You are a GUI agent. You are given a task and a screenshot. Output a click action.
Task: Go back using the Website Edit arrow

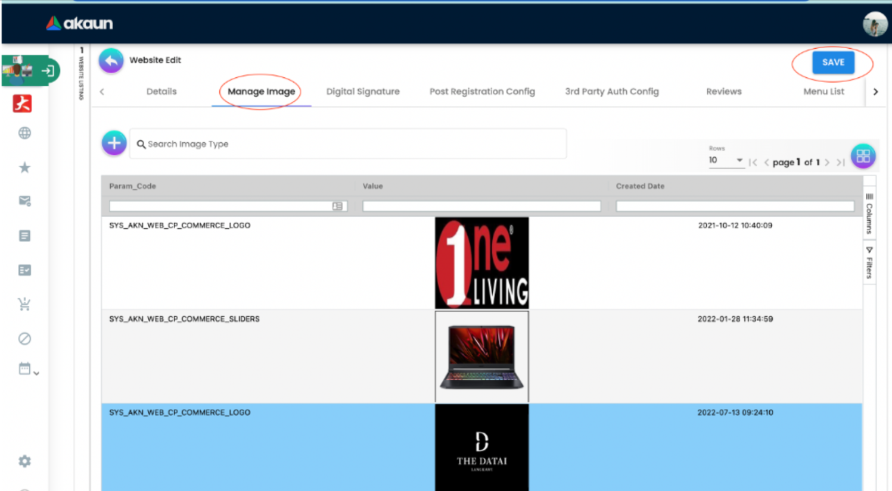tap(111, 60)
